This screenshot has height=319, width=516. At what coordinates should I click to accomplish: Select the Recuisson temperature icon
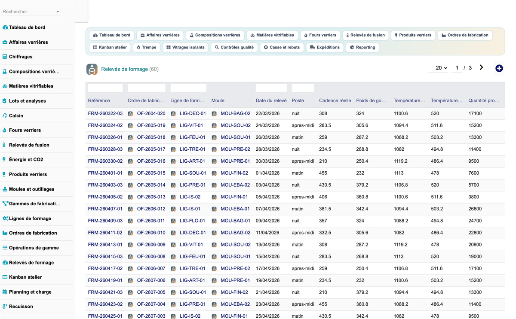click(x=5, y=307)
